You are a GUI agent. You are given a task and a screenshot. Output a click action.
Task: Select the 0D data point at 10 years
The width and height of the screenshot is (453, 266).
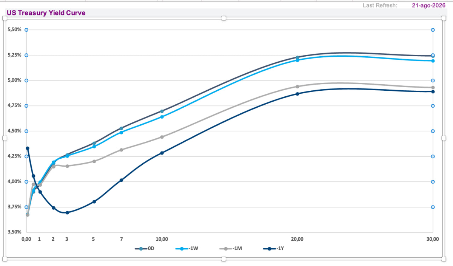[x=162, y=111]
